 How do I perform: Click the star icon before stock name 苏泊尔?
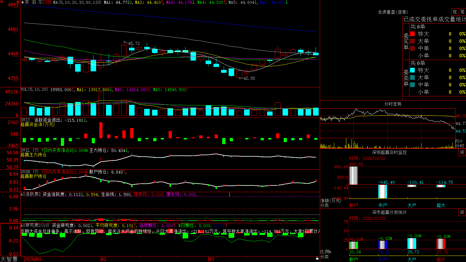click(x=23, y=2)
